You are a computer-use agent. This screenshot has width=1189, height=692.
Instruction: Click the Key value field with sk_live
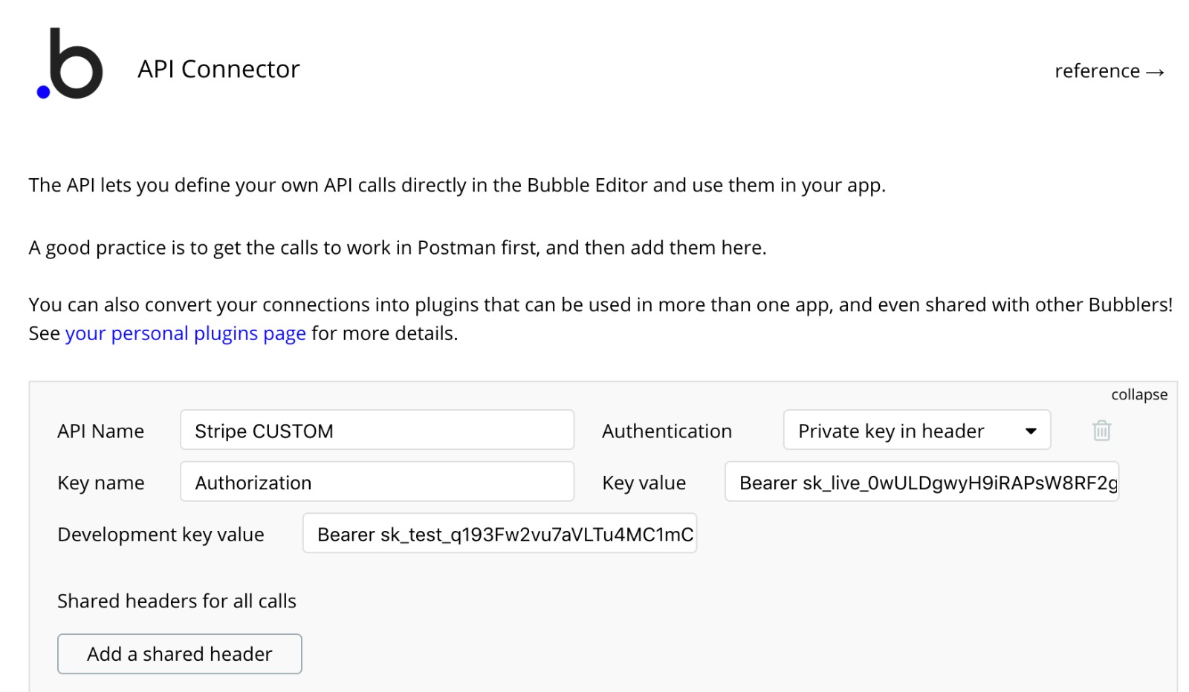pos(921,482)
